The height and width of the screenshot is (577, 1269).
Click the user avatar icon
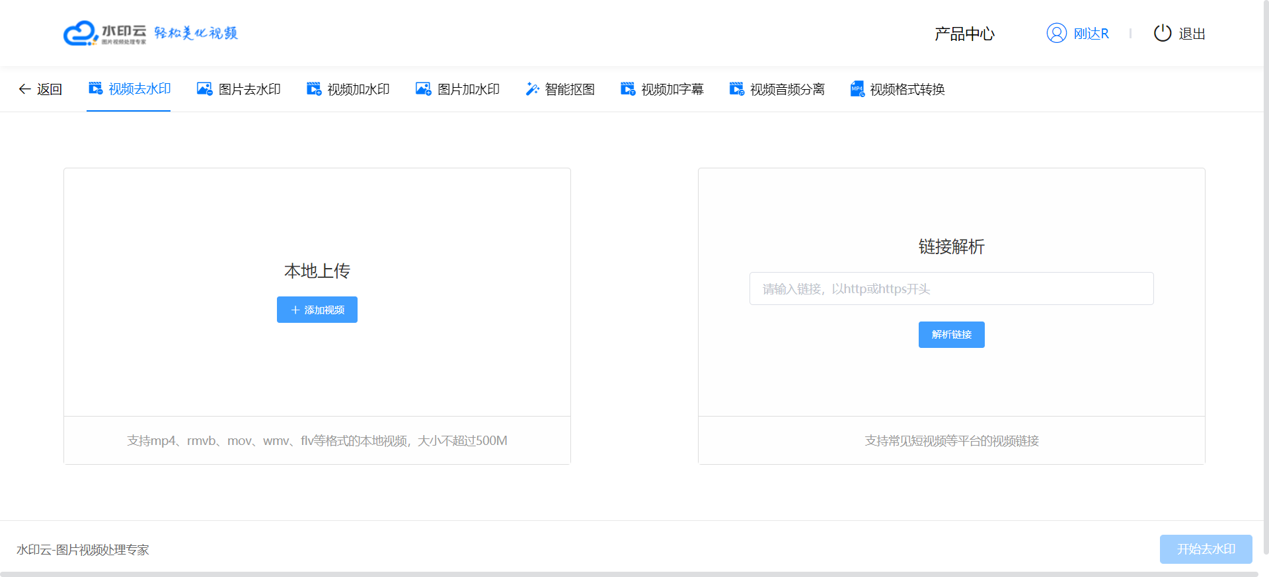tap(1057, 33)
